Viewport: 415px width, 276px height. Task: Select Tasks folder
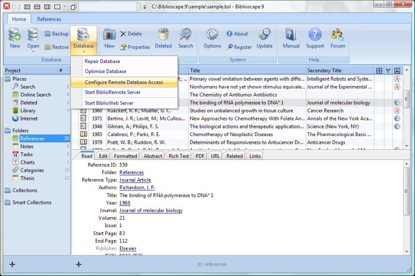pyautogui.click(x=26, y=154)
